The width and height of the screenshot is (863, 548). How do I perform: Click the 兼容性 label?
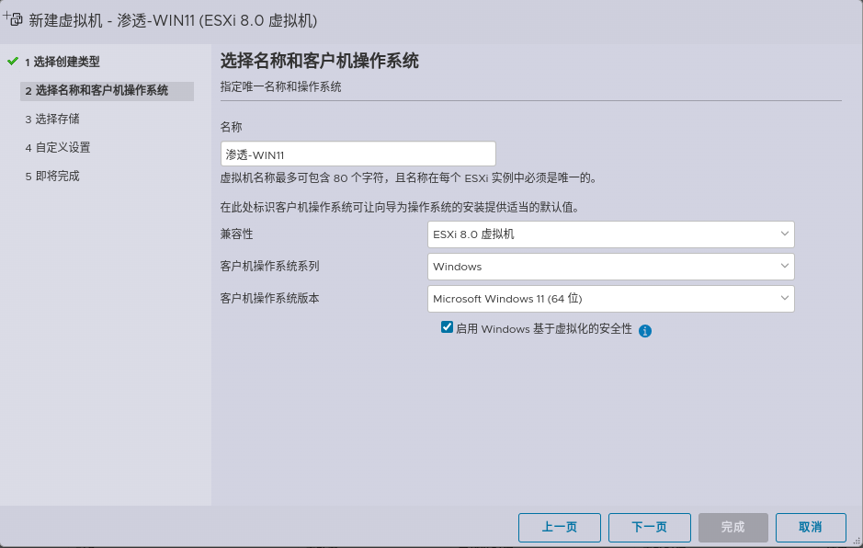pyautogui.click(x=237, y=234)
